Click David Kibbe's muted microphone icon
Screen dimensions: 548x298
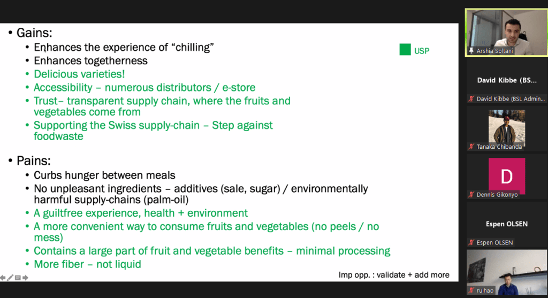tap(471, 98)
